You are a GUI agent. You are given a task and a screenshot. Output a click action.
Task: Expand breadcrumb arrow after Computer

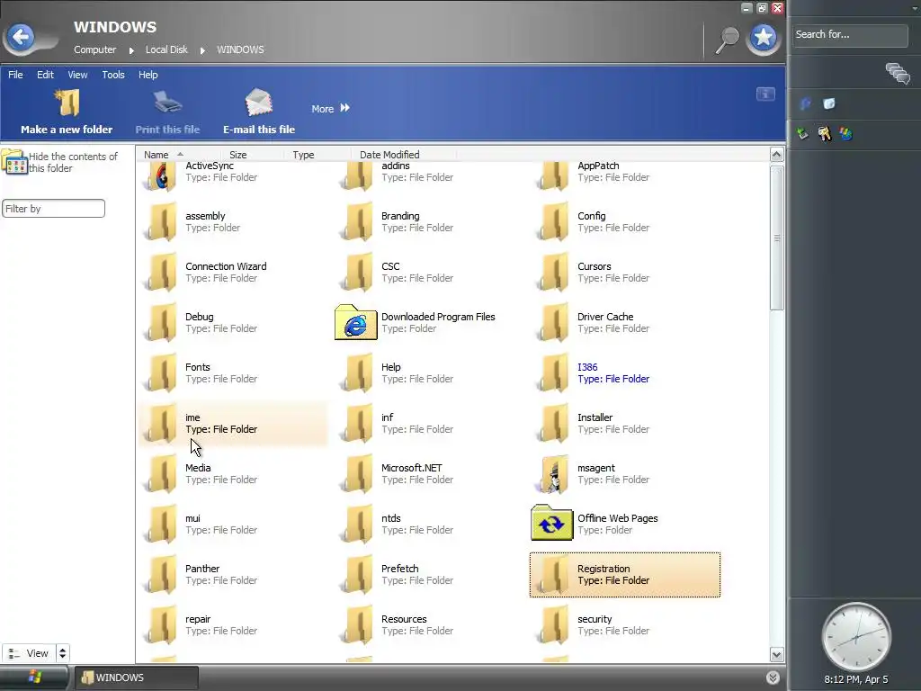[x=131, y=50]
